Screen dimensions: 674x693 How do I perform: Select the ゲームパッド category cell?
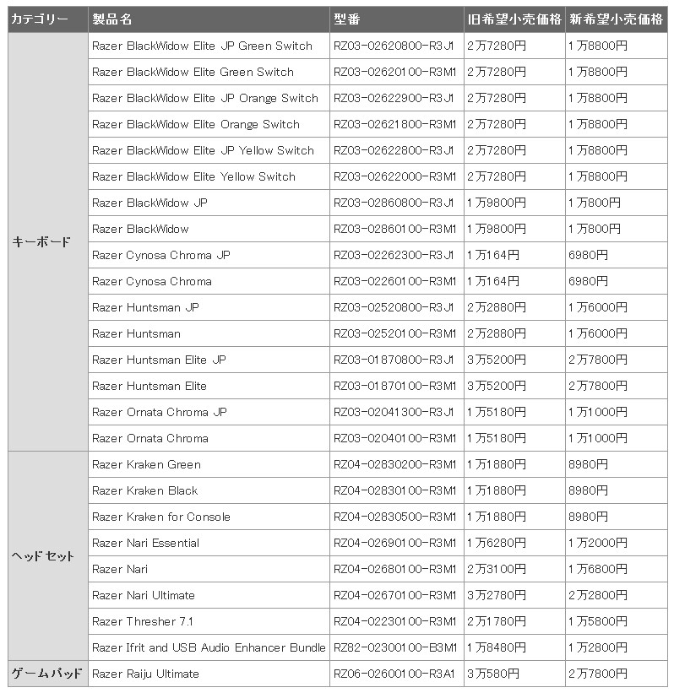click(x=48, y=674)
